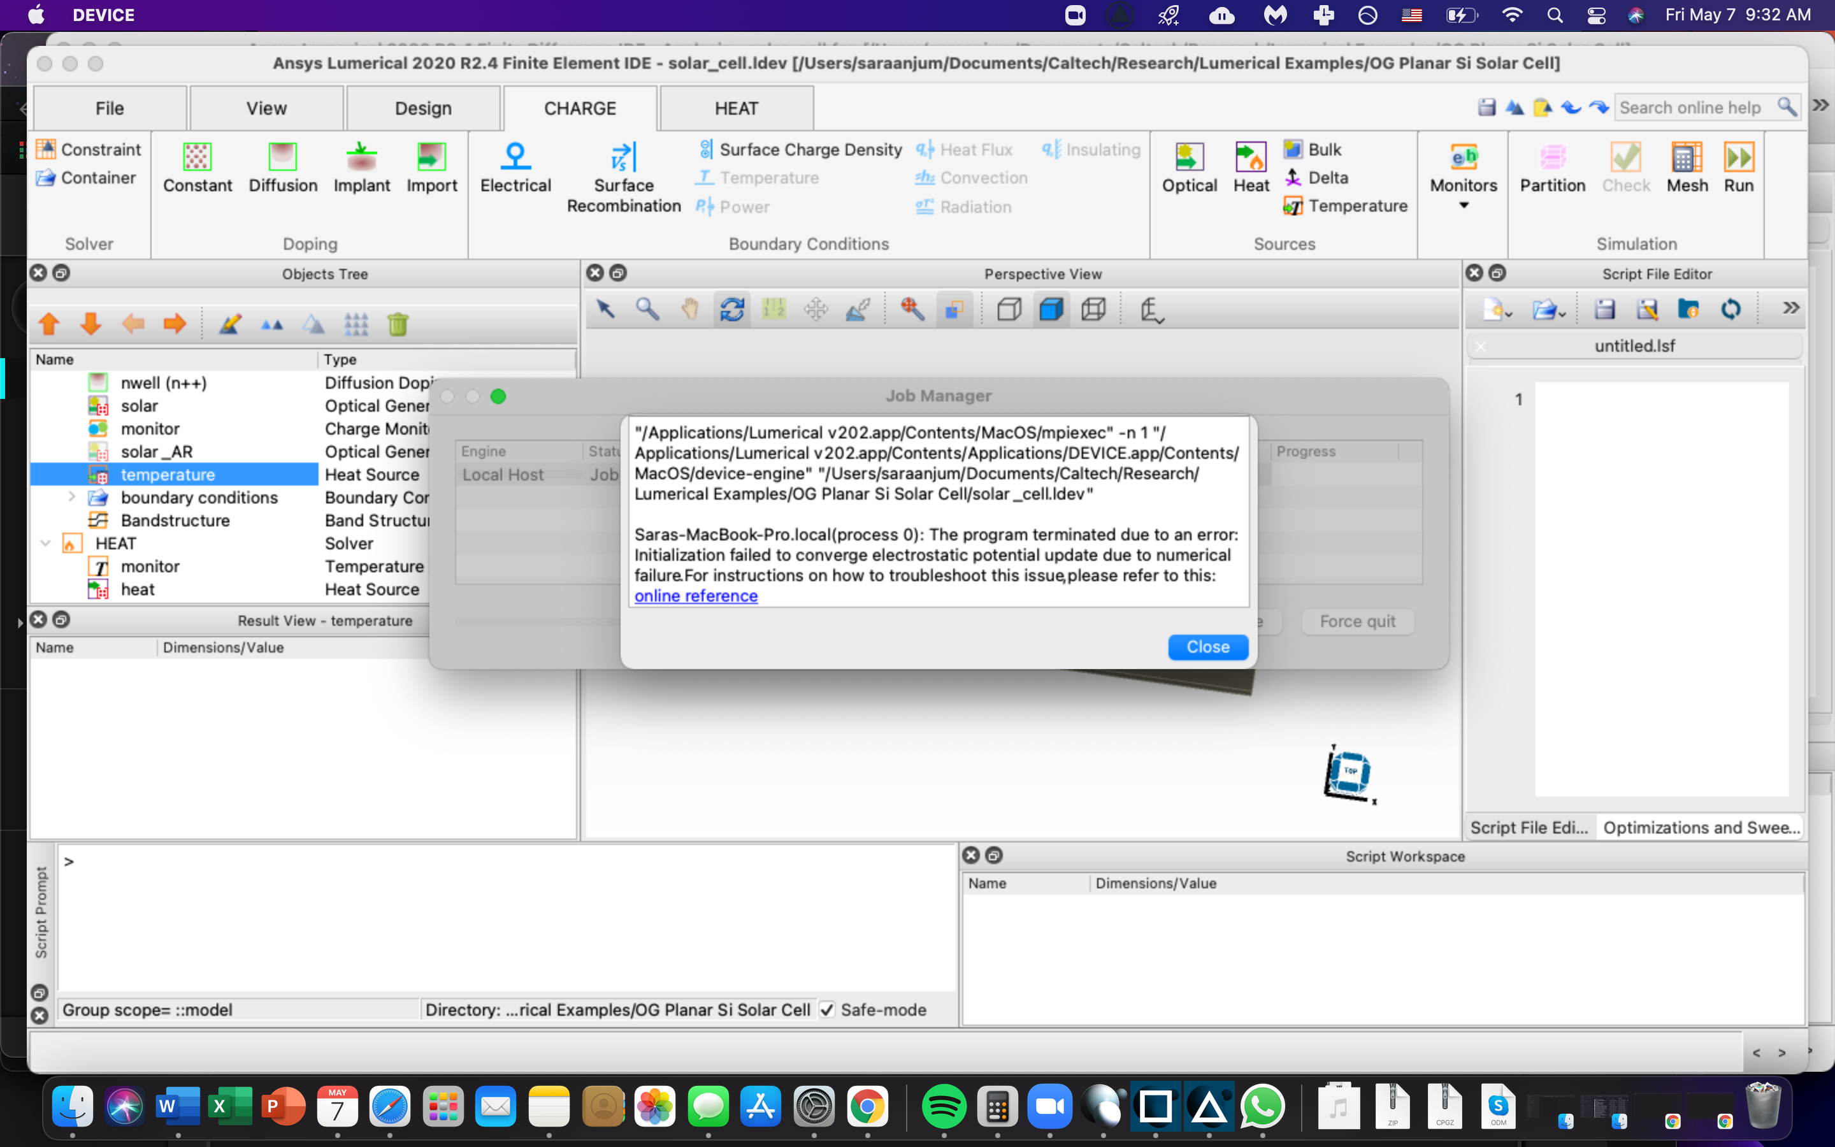Open Spotlight search in menu bar
The width and height of the screenshot is (1835, 1147).
click(1555, 15)
